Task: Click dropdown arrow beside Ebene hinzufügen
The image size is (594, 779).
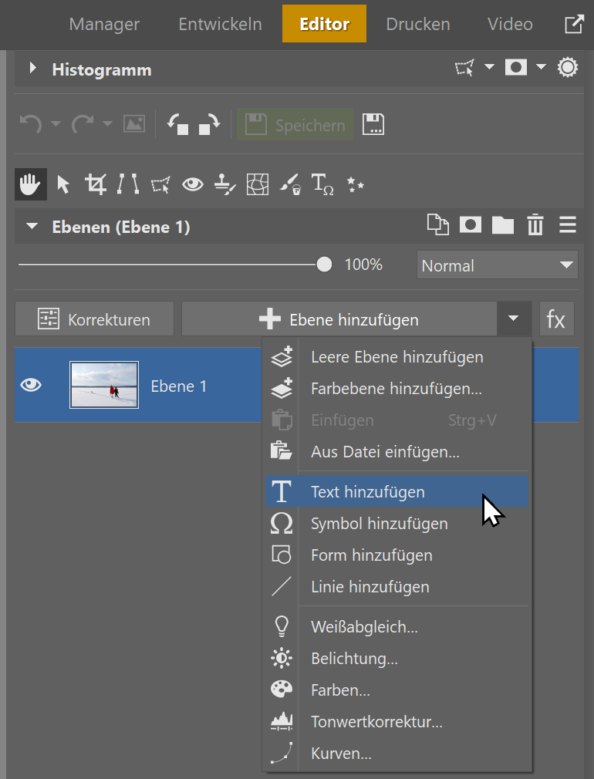Action: coord(513,319)
